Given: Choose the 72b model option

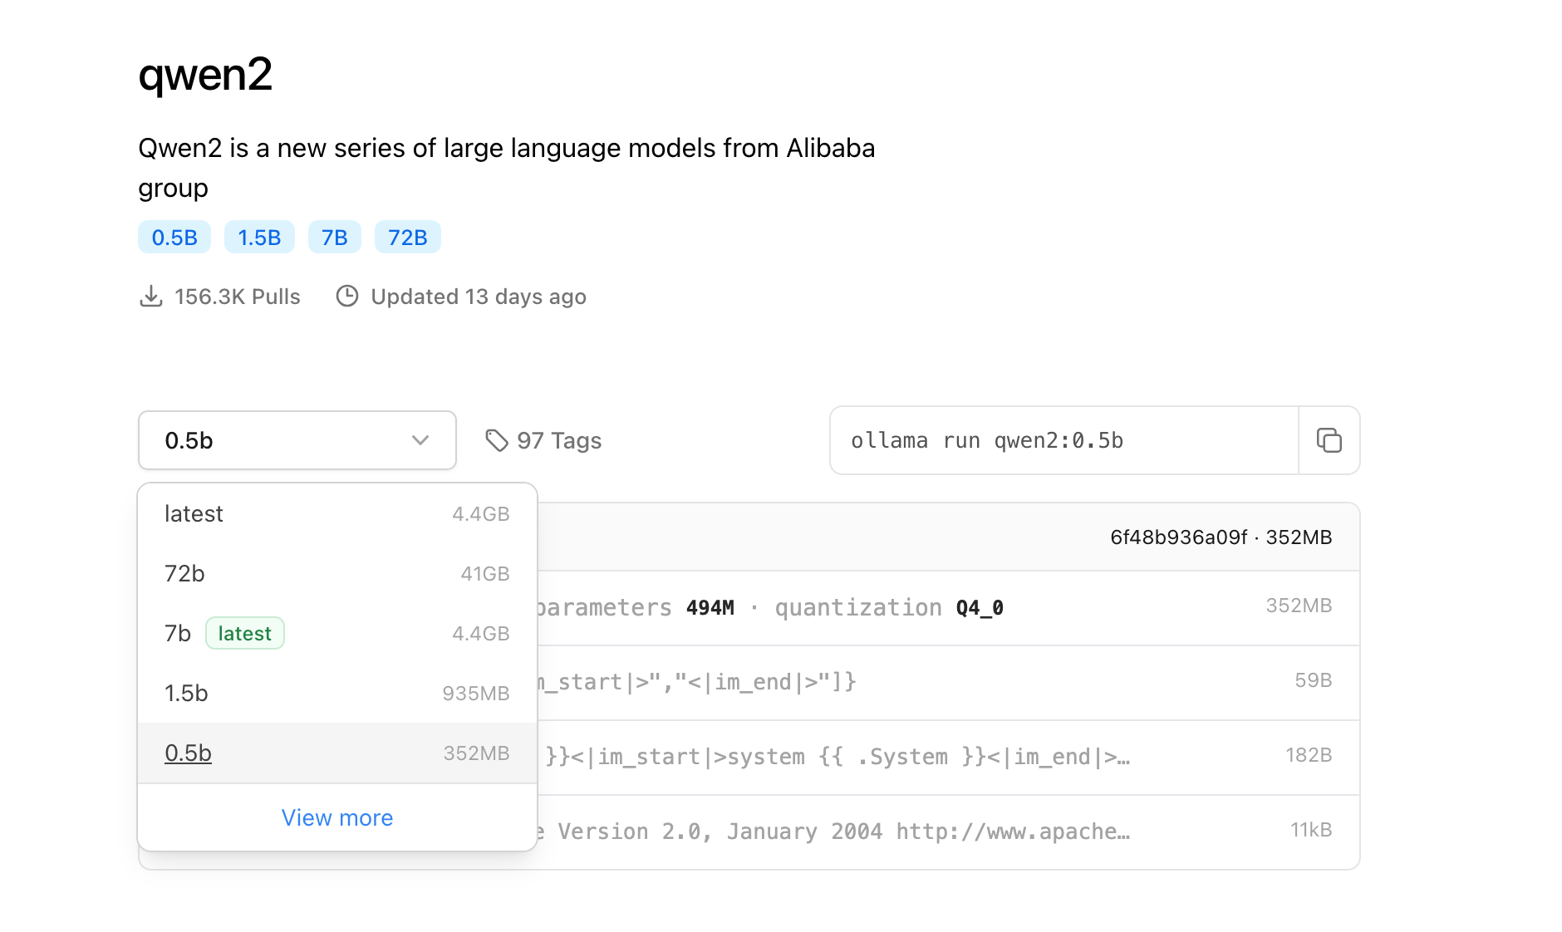Looking at the screenshot, I should click(336, 574).
